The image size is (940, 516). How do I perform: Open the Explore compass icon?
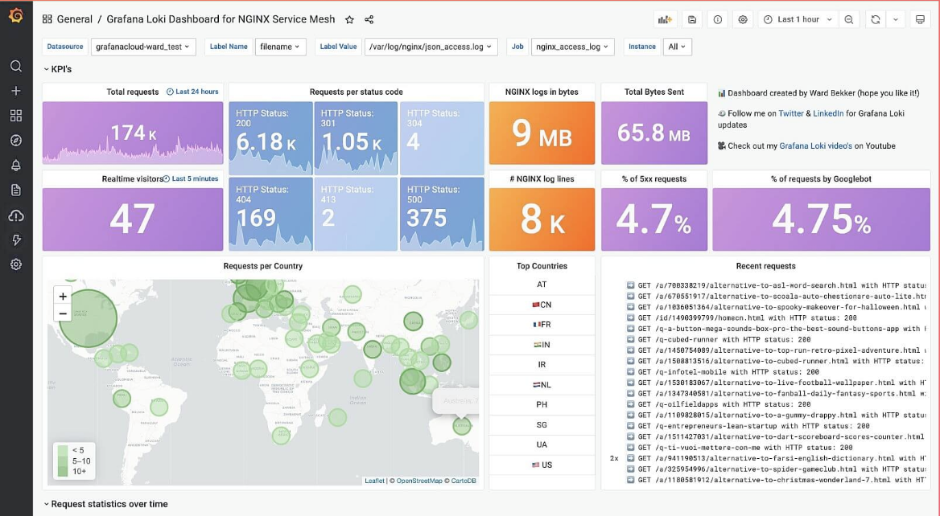pyautogui.click(x=16, y=140)
